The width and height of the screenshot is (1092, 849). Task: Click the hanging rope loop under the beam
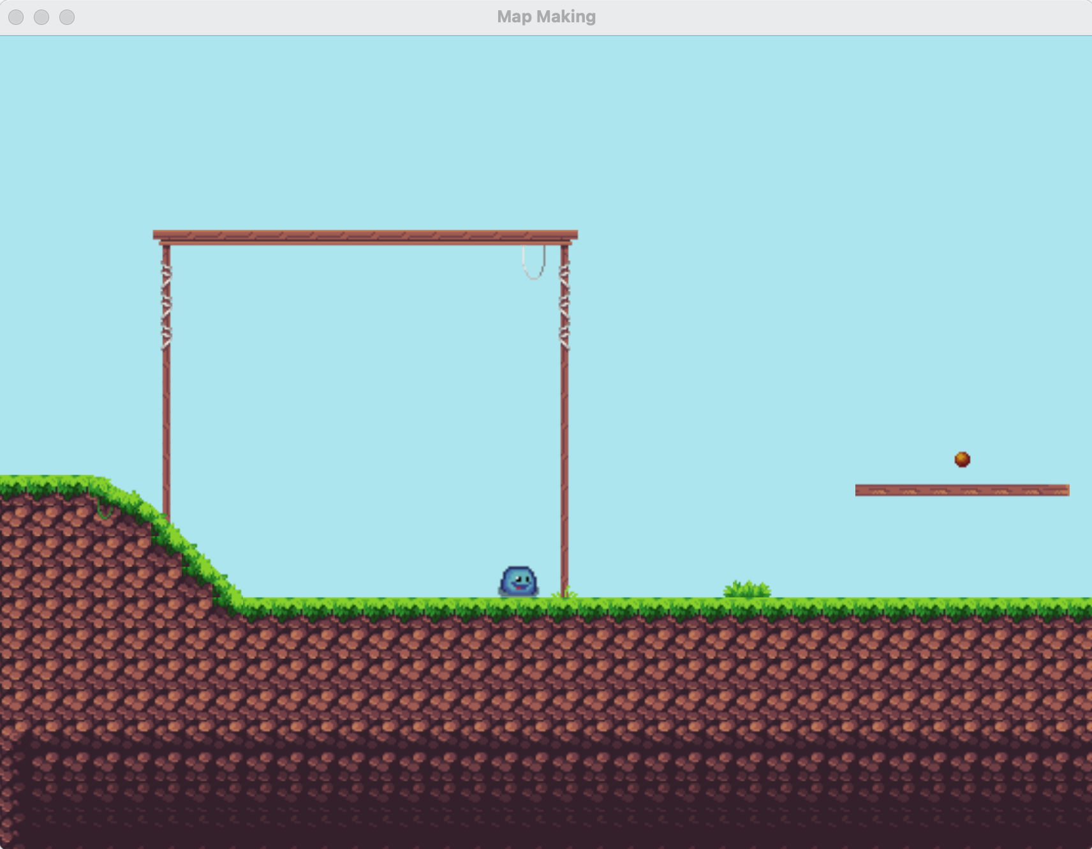click(x=534, y=264)
